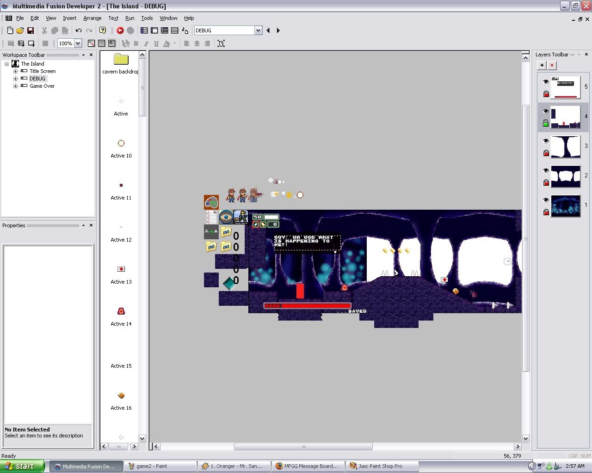
Task: Unlock layer 1 via red padlock
Action: (546, 212)
